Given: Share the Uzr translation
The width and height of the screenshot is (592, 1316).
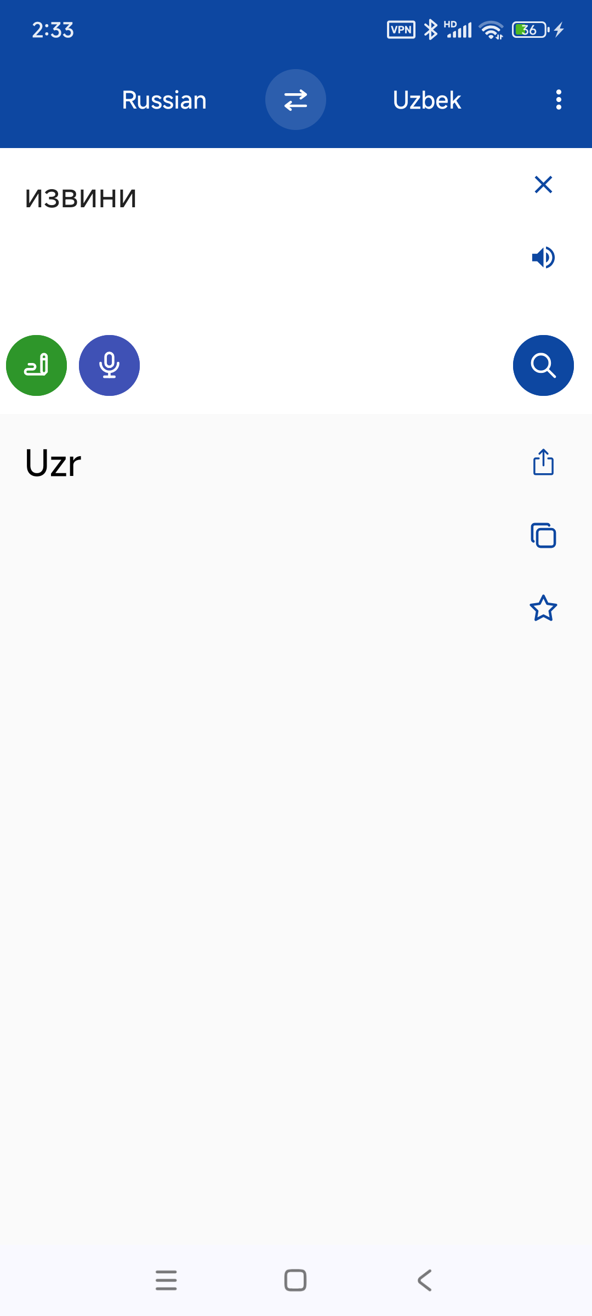Looking at the screenshot, I should [x=543, y=462].
